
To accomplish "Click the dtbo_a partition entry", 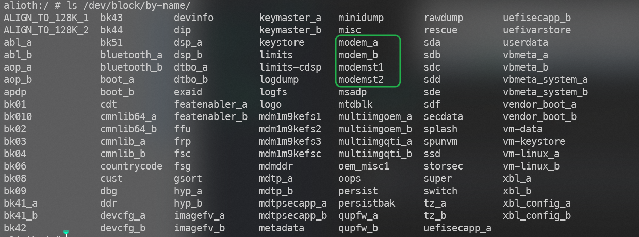I will click(x=191, y=67).
